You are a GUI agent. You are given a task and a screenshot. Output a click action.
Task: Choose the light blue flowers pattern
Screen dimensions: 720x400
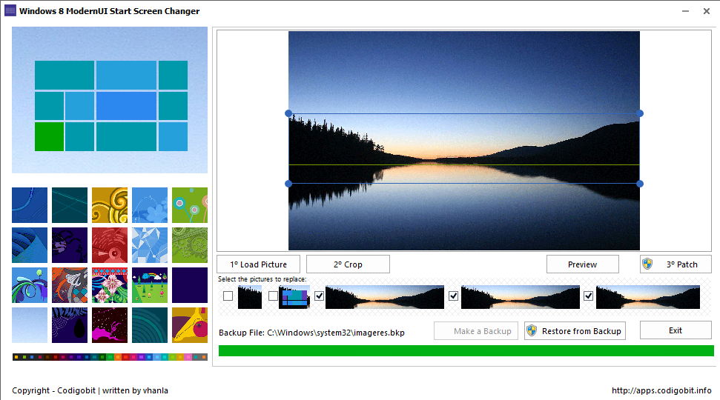(x=150, y=205)
